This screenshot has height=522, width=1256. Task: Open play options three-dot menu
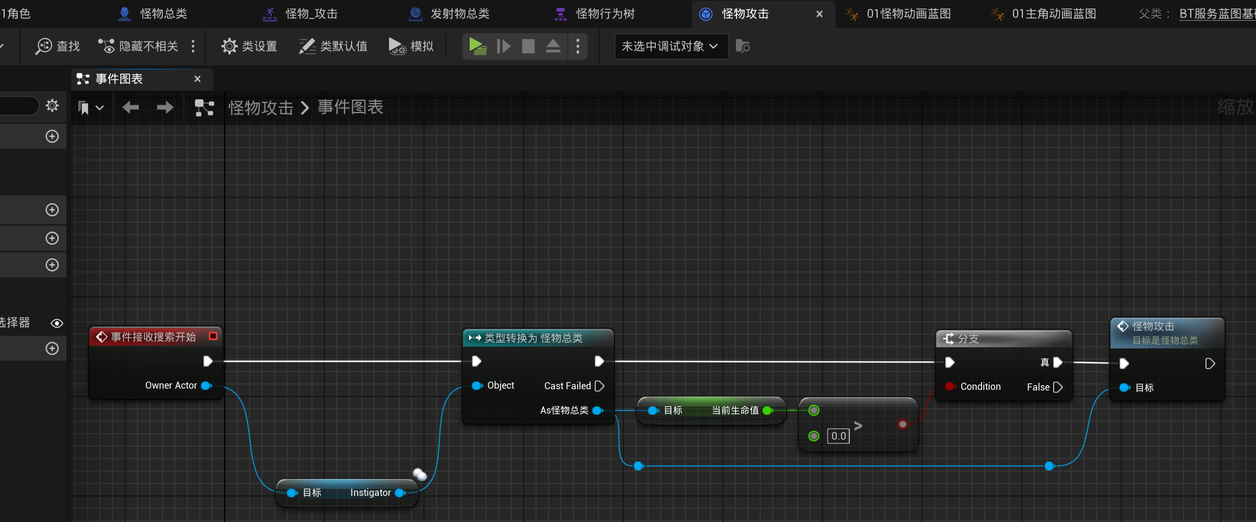(578, 46)
